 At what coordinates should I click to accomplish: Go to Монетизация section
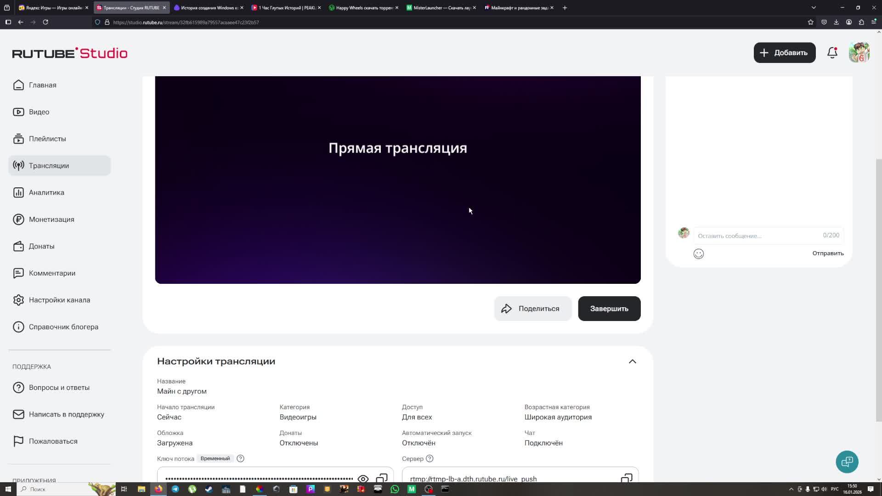(51, 220)
